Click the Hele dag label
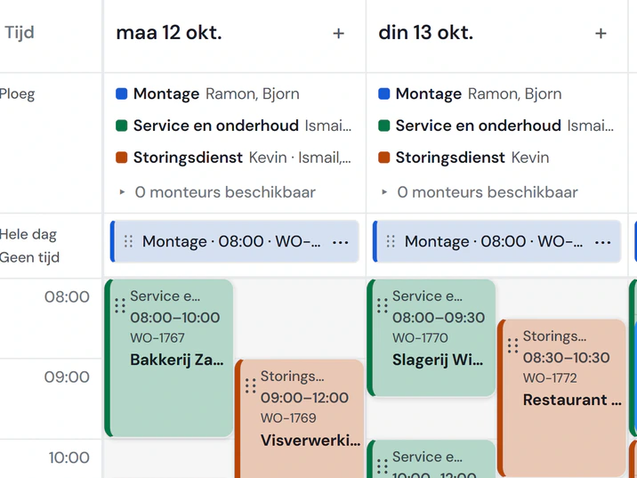Viewport: 637px width, 478px height. pos(28,234)
